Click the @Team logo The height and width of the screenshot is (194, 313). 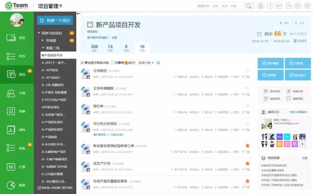pos(16,5)
